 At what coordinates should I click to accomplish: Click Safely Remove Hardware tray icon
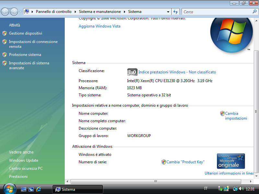[220, 189]
